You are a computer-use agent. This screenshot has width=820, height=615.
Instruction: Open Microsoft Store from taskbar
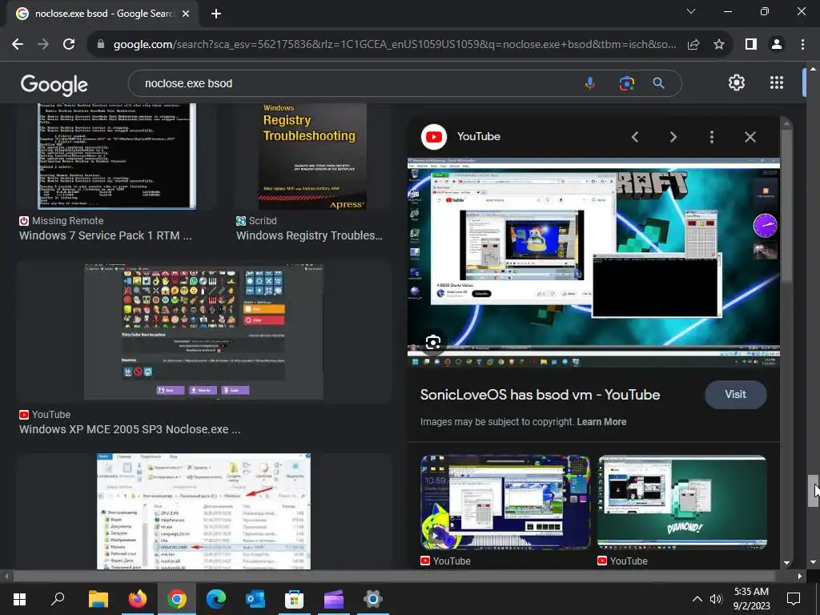(295, 599)
